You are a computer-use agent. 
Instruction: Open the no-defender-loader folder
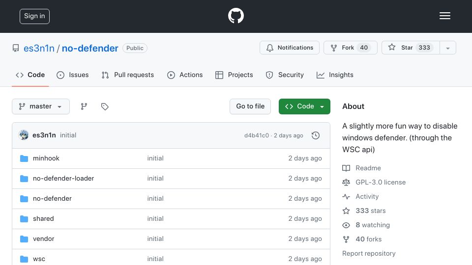63,179
